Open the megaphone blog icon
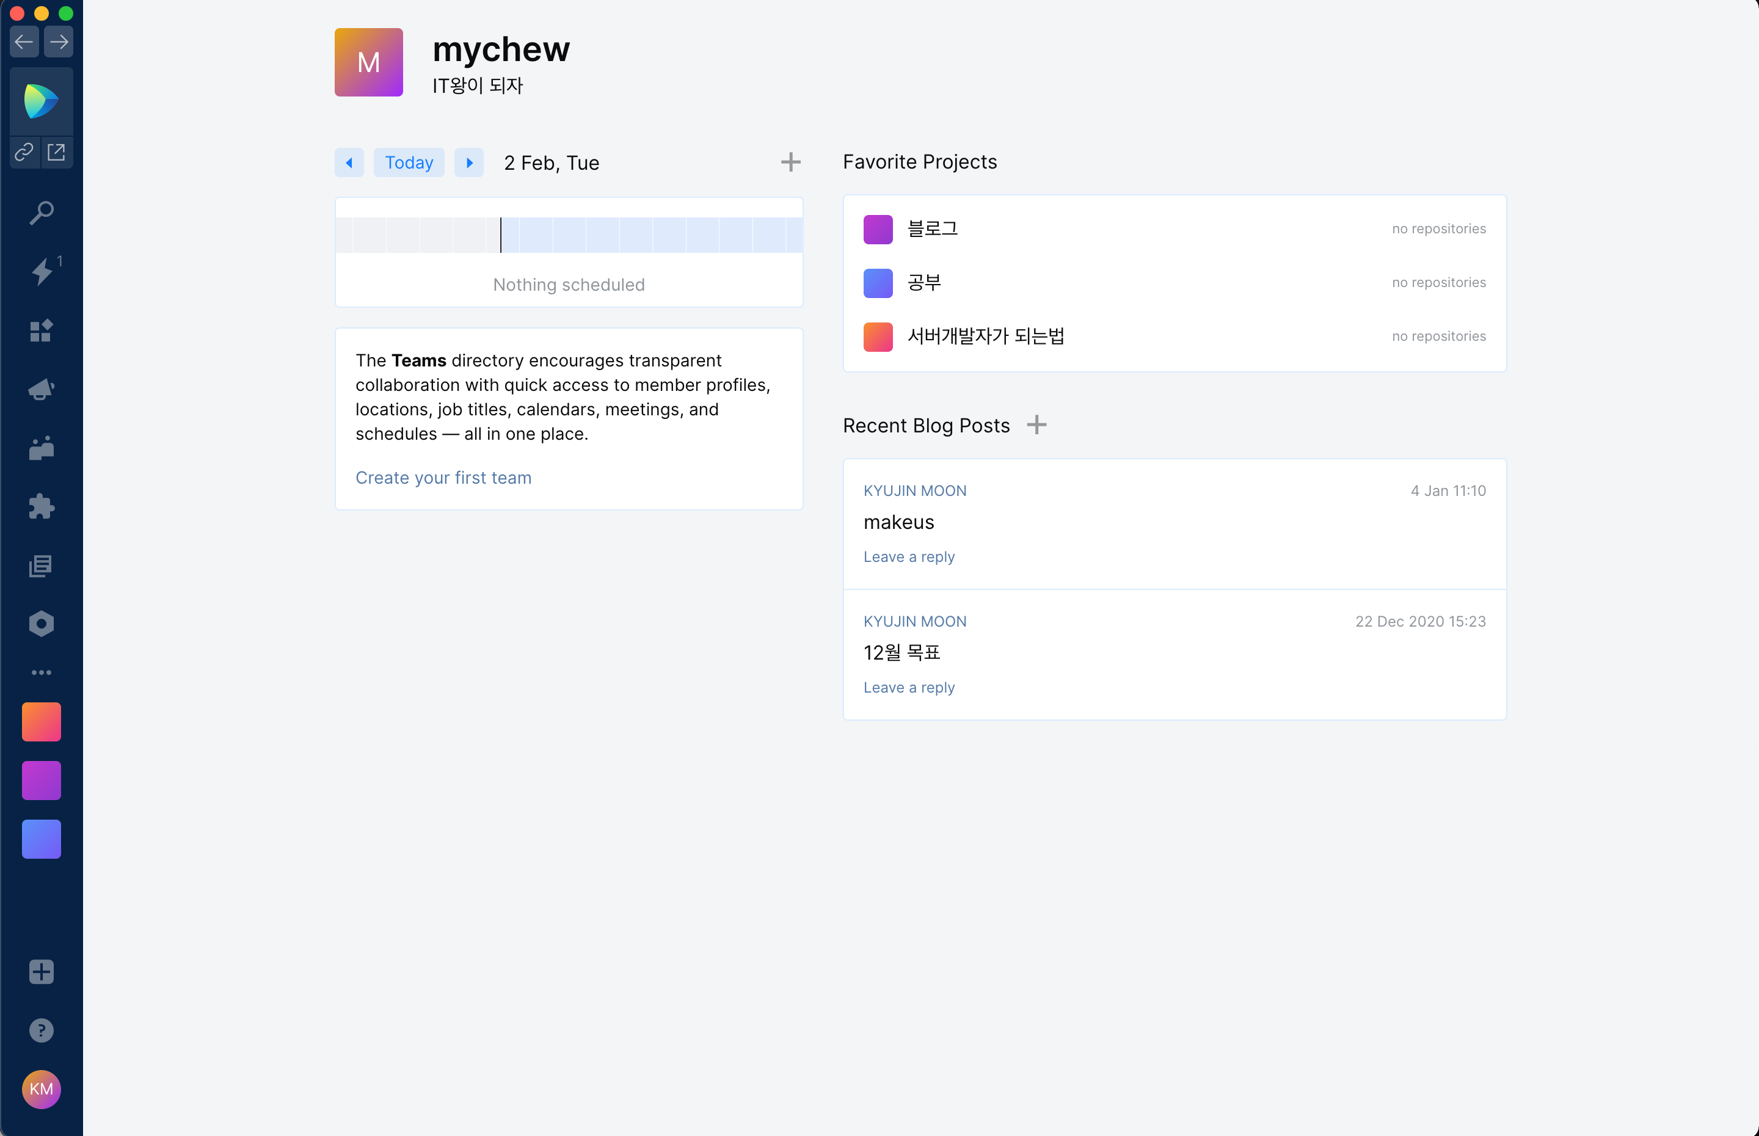Image resolution: width=1759 pixels, height=1136 pixels. (x=42, y=389)
